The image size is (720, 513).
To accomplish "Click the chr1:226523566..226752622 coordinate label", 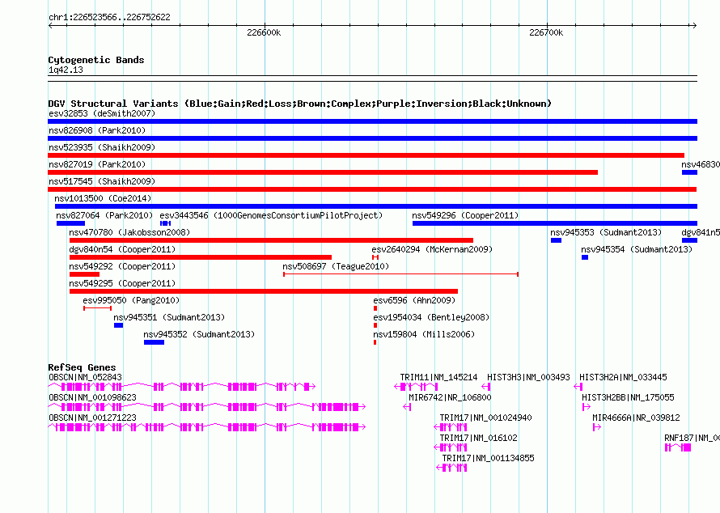I will tap(109, 17).
